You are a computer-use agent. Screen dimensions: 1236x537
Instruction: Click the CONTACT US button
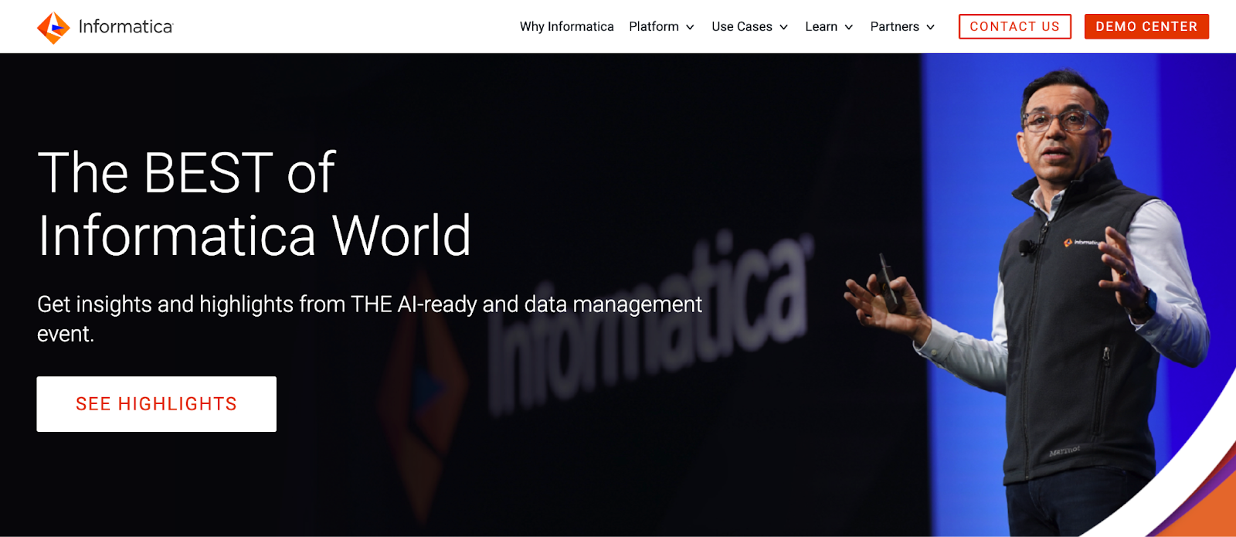[x=1015, y=26]
